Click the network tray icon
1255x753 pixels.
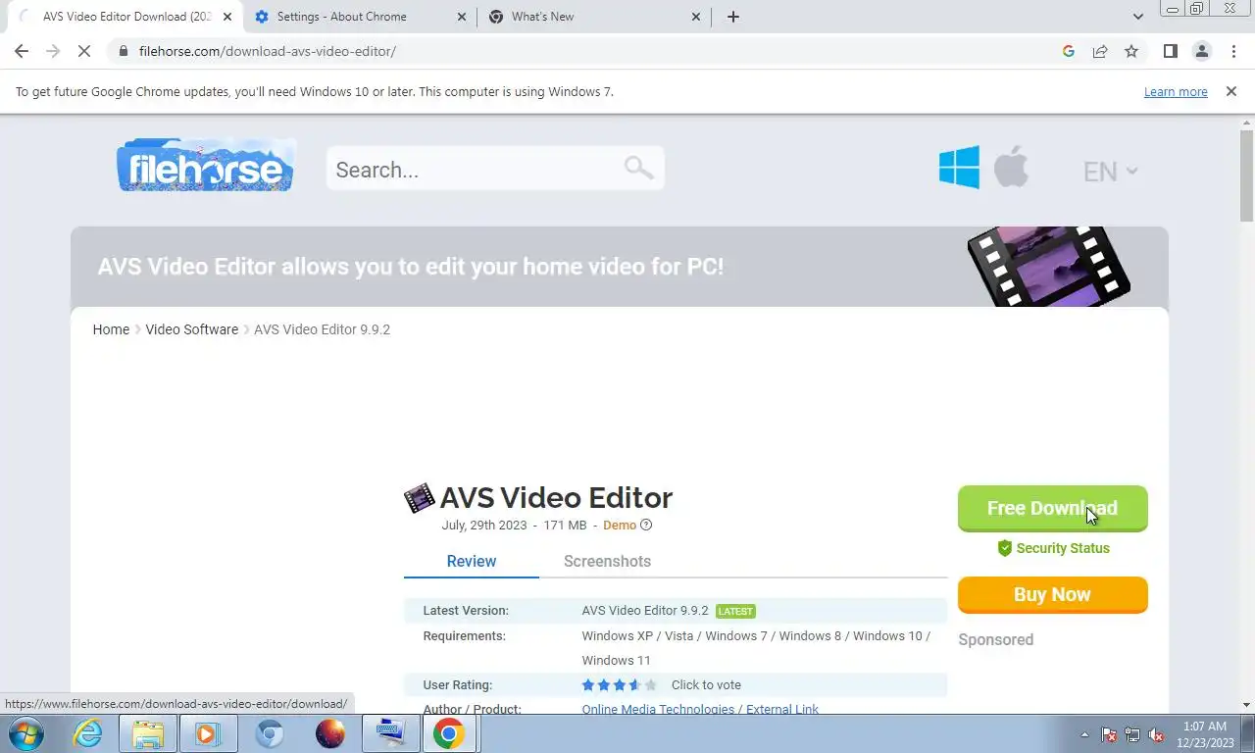1132,734
